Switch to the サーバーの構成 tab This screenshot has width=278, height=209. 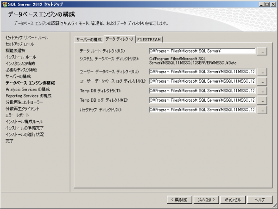89,39
